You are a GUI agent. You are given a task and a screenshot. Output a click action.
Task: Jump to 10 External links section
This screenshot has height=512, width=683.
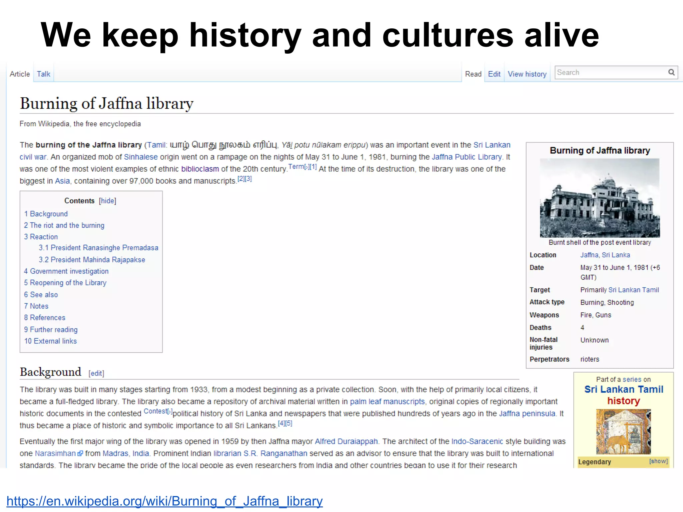[x=50, y=341]
